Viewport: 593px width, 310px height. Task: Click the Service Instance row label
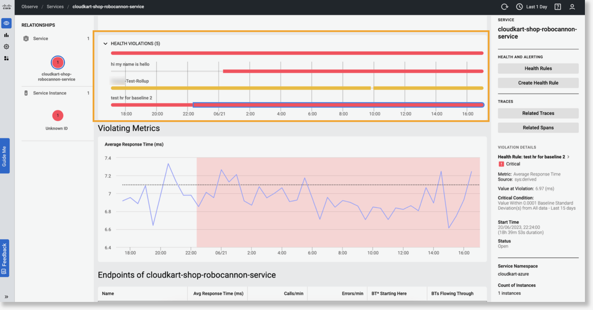(50, 93)
